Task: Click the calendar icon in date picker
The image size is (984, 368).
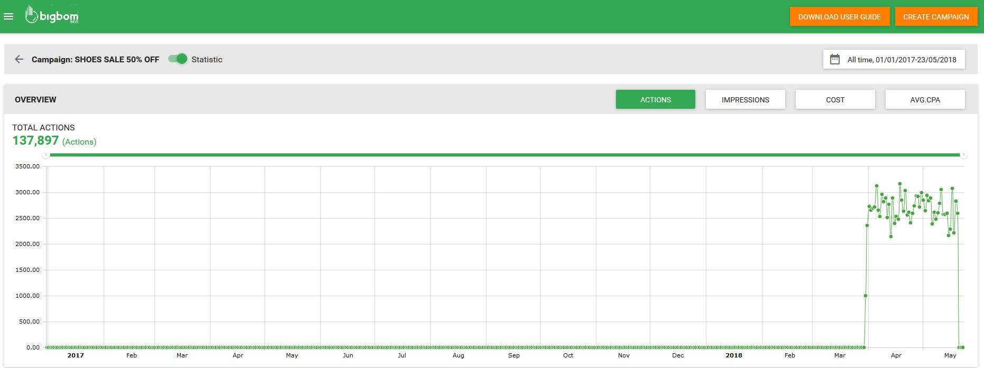Action: (835, 59)
